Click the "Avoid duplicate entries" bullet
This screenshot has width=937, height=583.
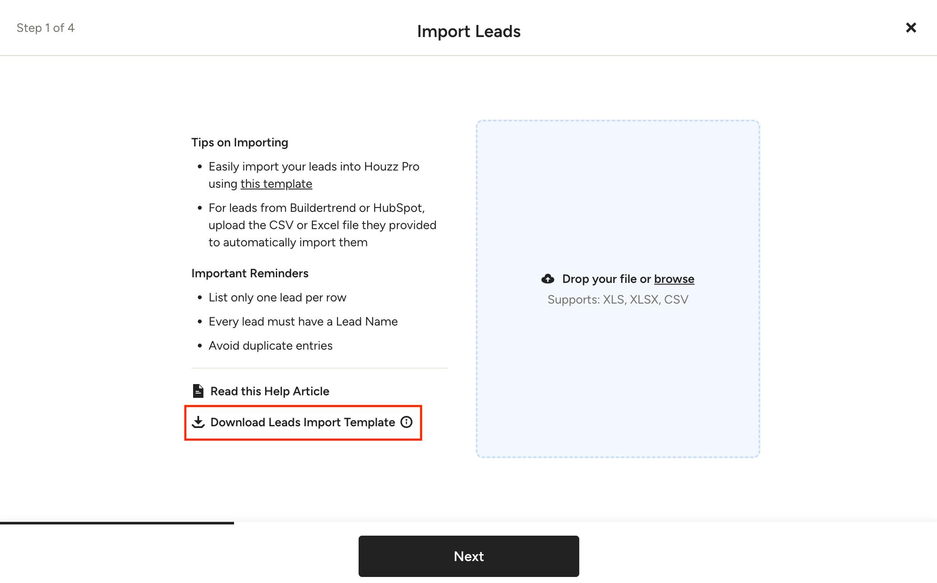pos(270,346)
